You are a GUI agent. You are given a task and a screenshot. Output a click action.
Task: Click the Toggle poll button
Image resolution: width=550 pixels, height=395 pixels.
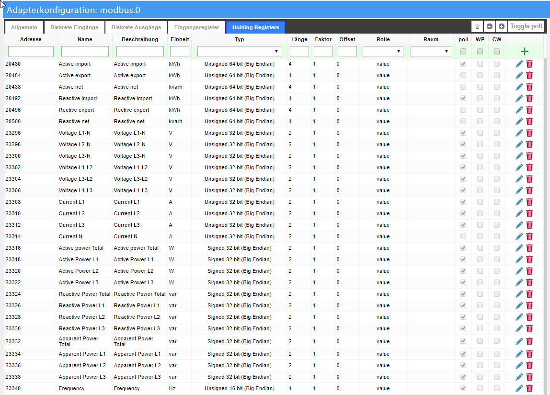[x=526, y=26]
